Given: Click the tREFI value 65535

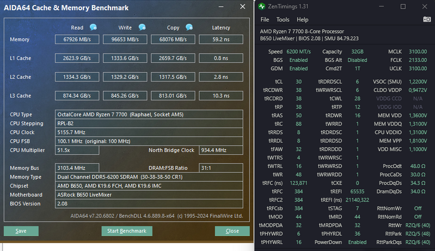Looking at the screenshot, I should [x=357, y=191].
